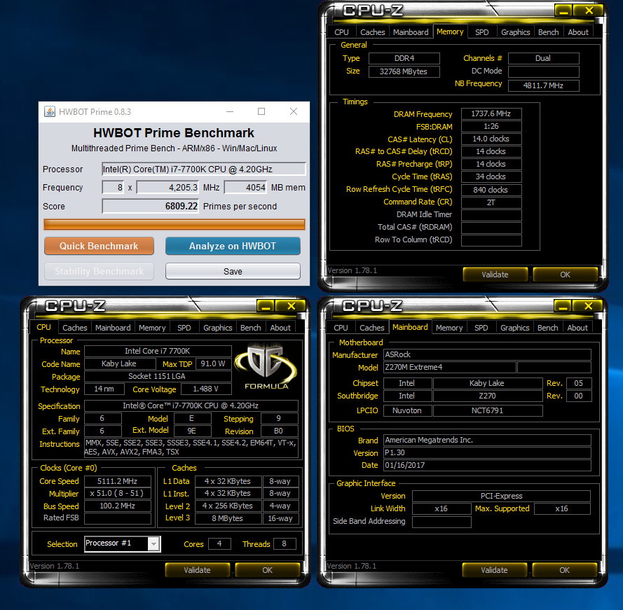This screenshot has width=623, height=610.
Task: Save the HWBOT Prime result
Action: coord(233,271)
